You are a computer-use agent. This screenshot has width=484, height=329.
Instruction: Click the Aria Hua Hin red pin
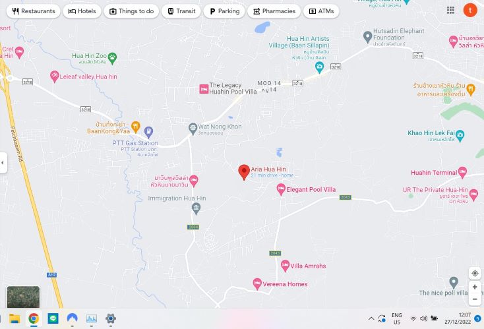point(244,172)
